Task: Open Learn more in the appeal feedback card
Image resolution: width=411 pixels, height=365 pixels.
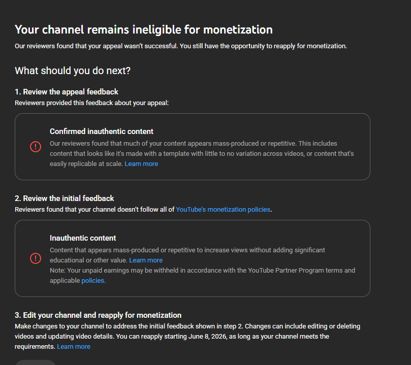Action: coord(141,164)
